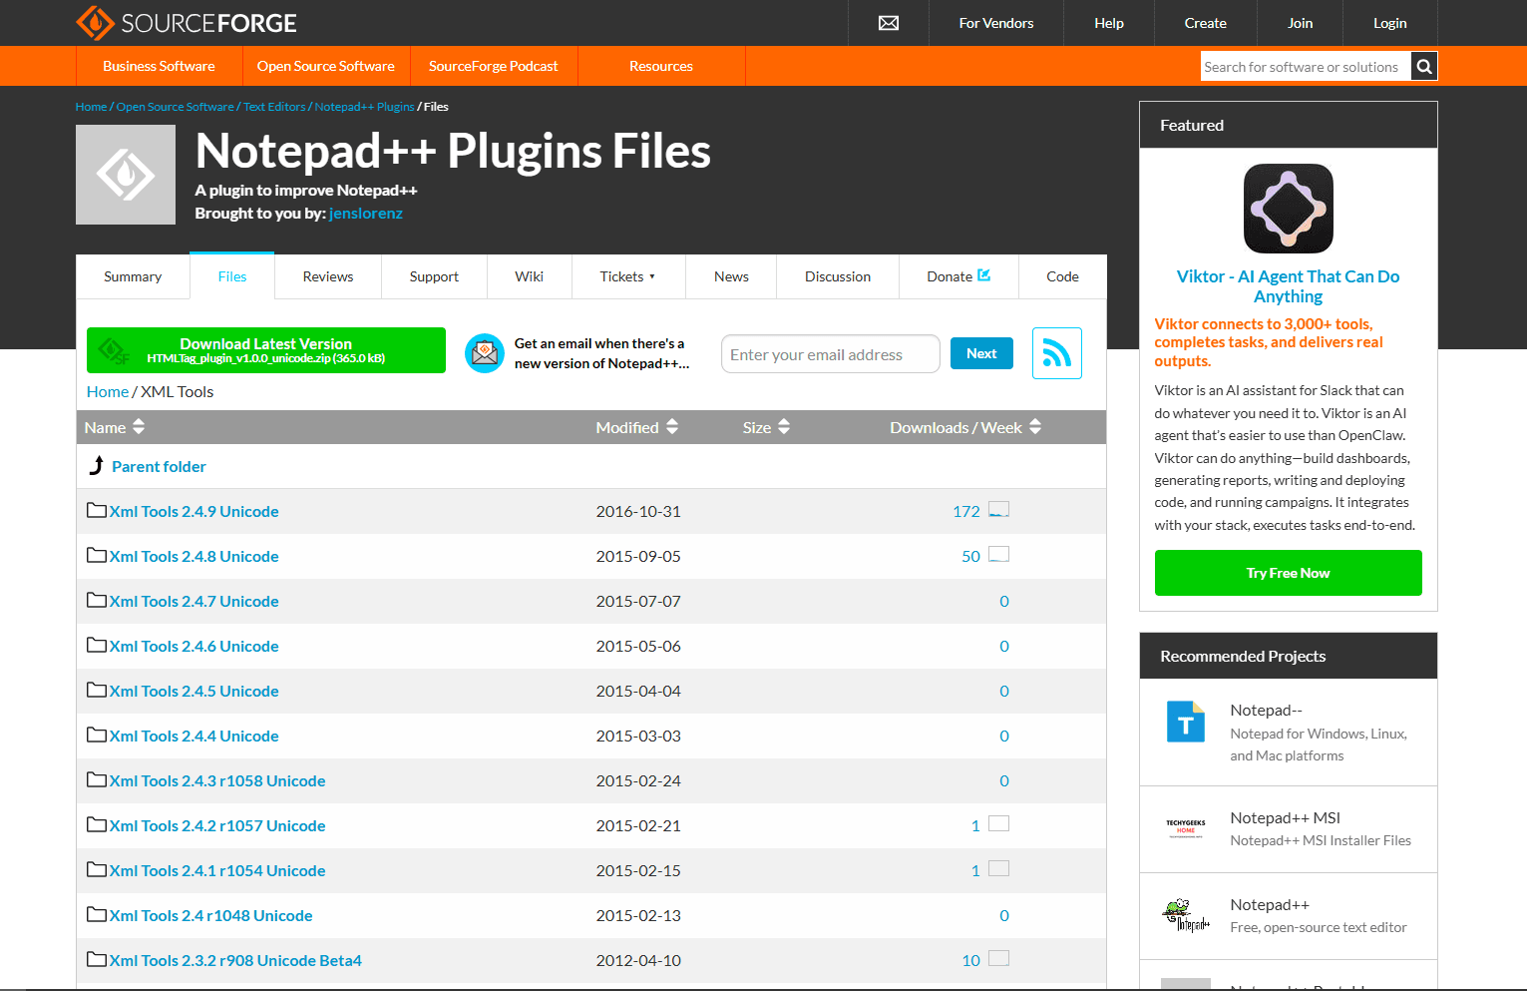Open the RSS feed icon
Screen dimensions: 1527x991
1056,353
